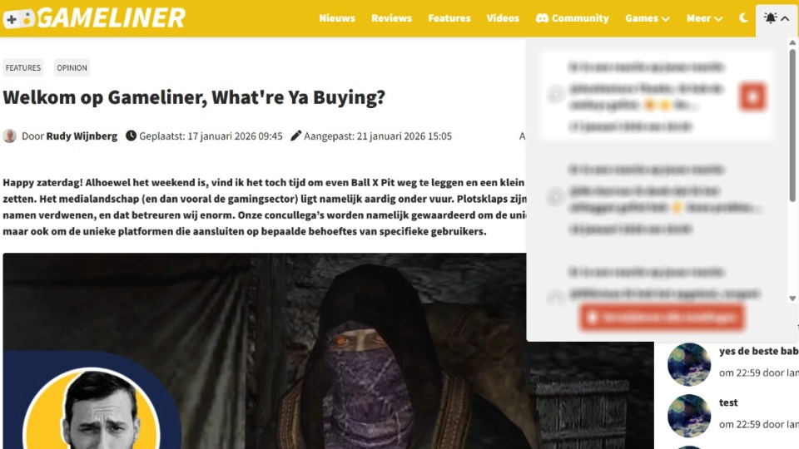This screenshot has width=799, height=449.
Task: Go to the Features navigation link
Action: click(449, 18)
